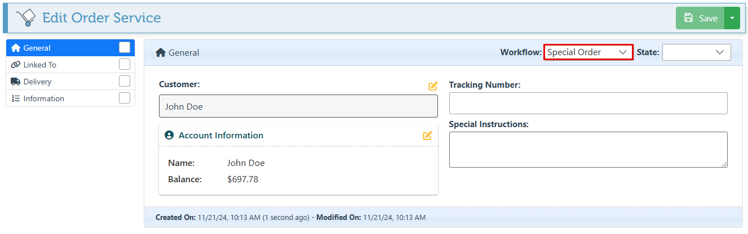Click the home icon in General panel header
The image size is (748, 234).
[161, 52]
